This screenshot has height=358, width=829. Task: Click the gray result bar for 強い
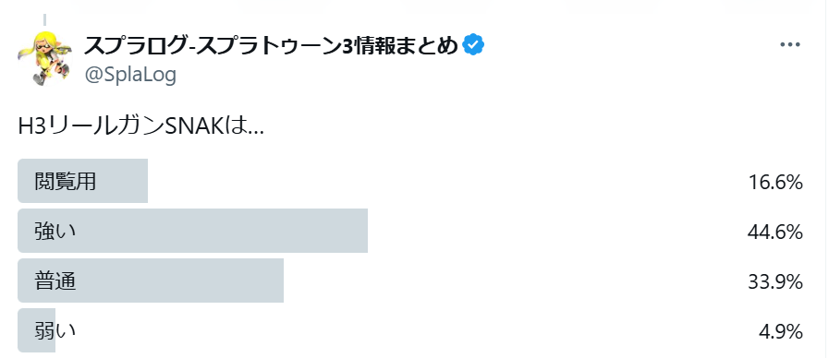point(192,231)
